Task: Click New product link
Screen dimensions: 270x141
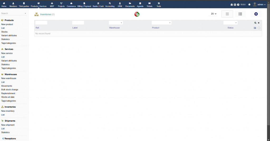Action: pyautogui.click(x=7, y=24)
